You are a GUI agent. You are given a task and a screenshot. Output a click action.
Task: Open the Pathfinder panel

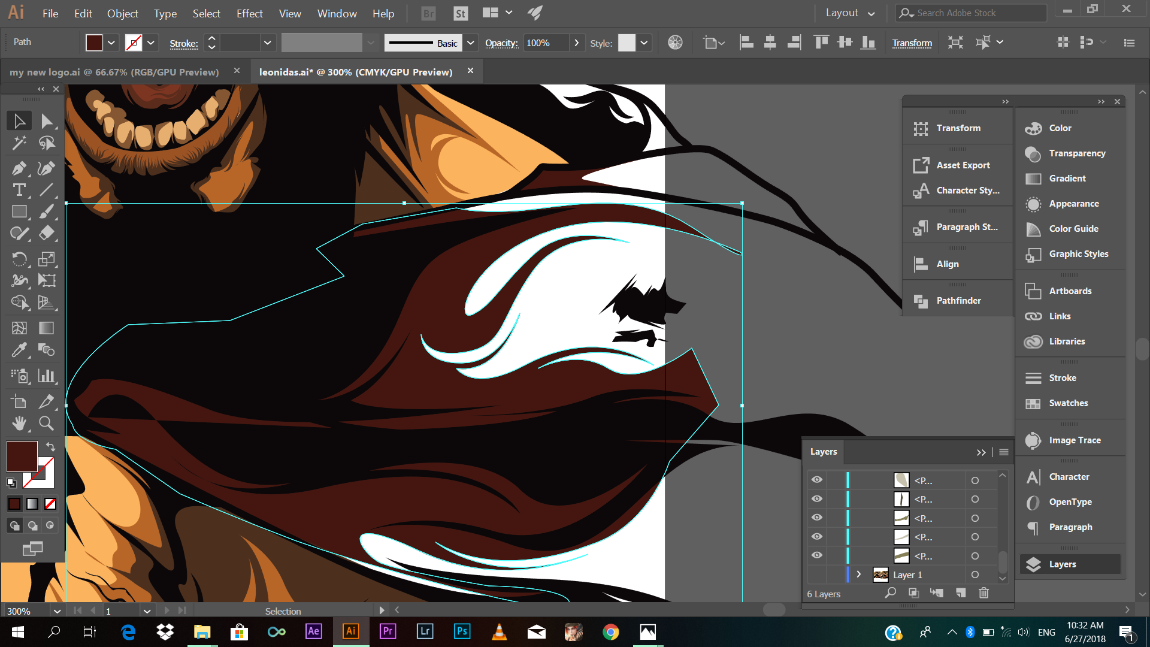[x=958, y=301]
